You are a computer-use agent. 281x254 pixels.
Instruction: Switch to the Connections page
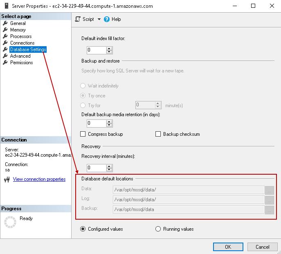[x=22, y=43]
